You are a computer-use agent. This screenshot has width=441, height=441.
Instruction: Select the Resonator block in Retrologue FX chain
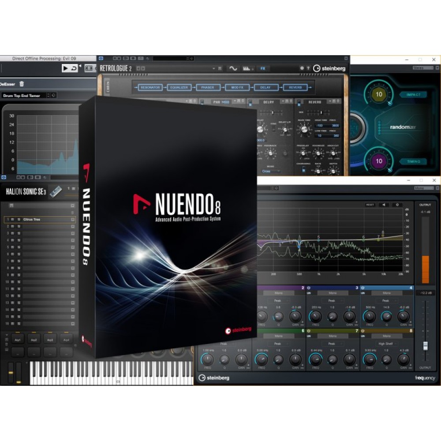[150, 87]
